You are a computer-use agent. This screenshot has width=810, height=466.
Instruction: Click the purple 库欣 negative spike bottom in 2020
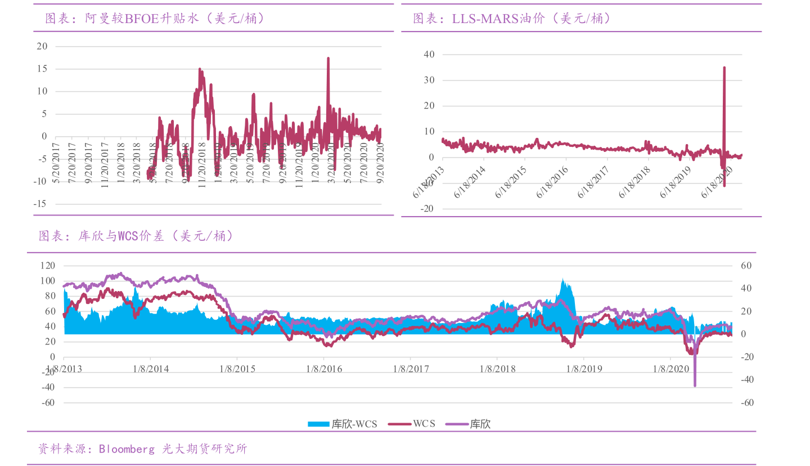[x=695, y=385]
